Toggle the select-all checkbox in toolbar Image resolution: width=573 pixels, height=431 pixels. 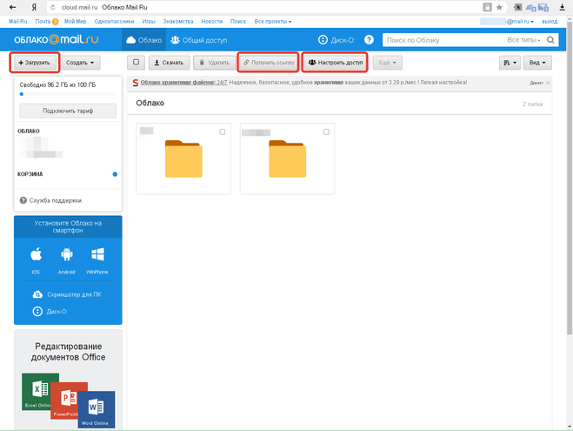tap(136, 63)
